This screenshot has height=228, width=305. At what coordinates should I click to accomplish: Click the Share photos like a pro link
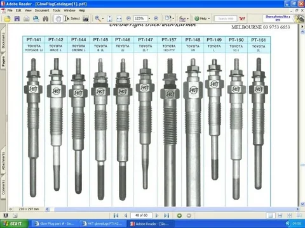[x=278, y=18]
